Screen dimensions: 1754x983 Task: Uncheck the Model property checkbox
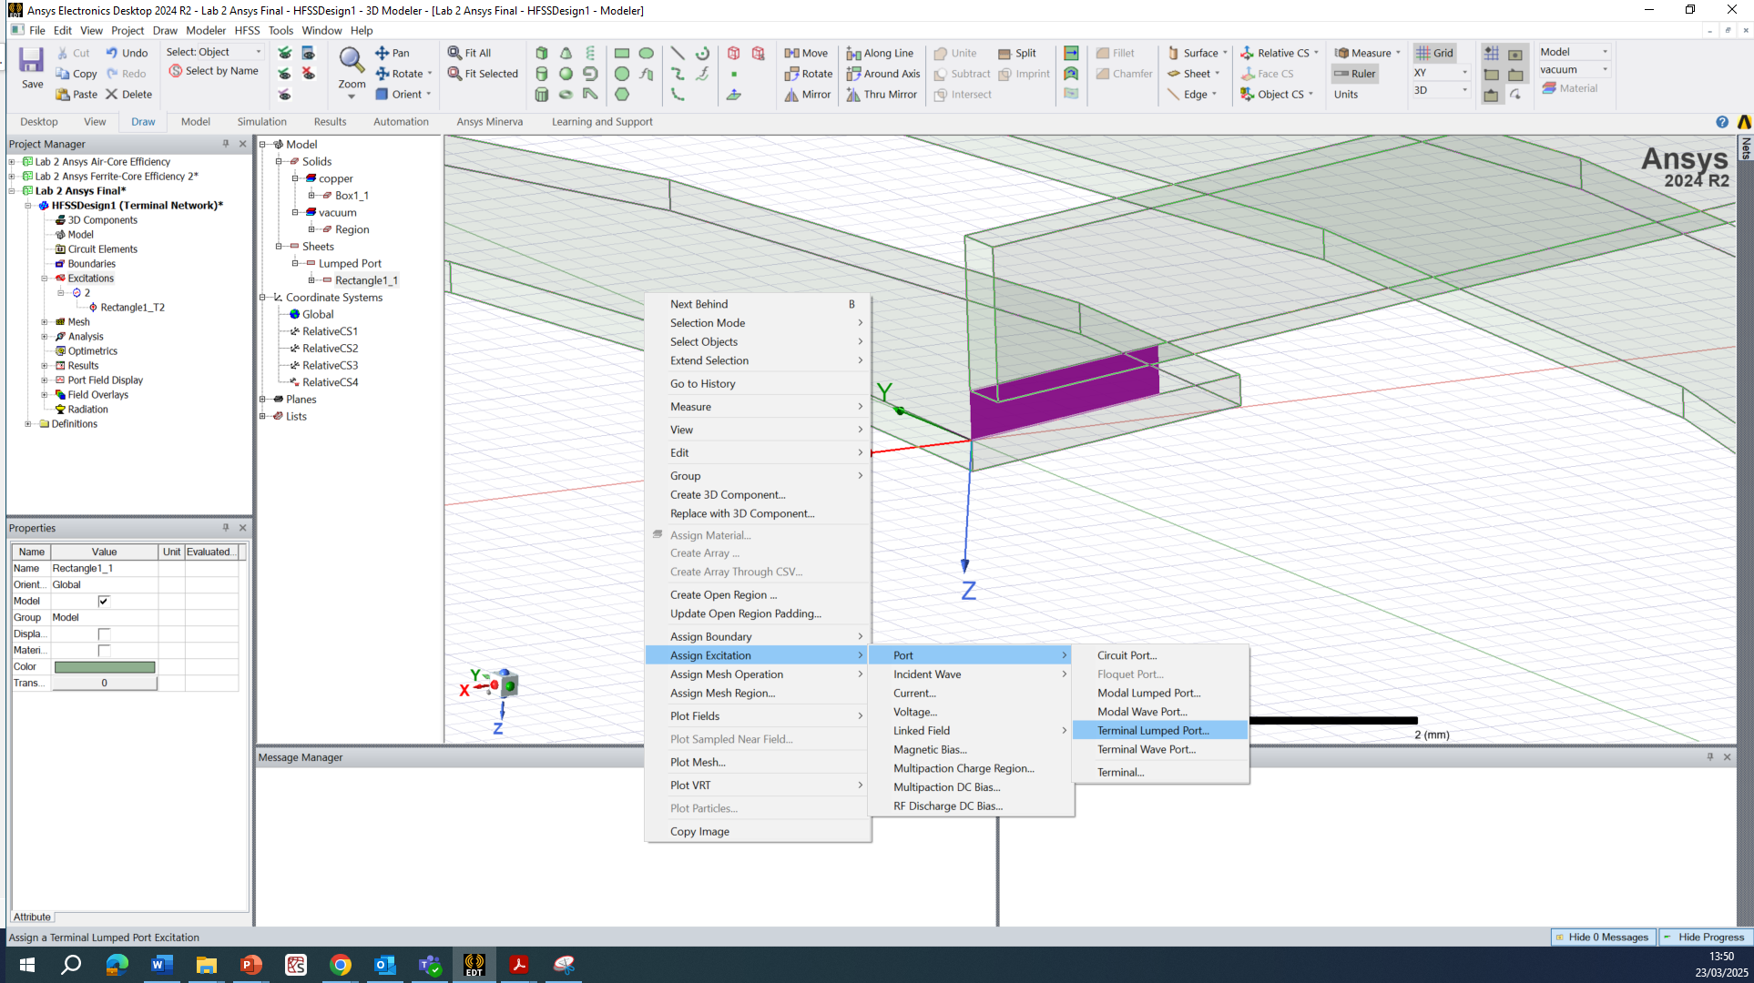104,602
